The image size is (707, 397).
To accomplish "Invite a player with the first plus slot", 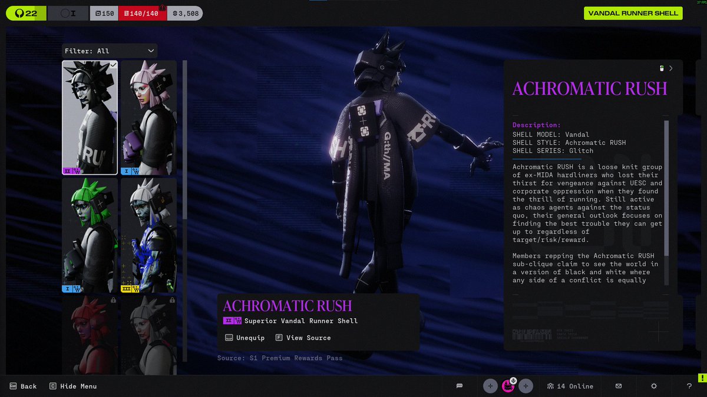I will (490, 386).
